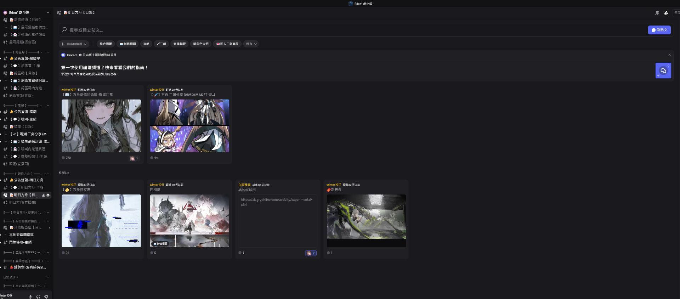Open user settings gear icon

[x=46, y=297]
